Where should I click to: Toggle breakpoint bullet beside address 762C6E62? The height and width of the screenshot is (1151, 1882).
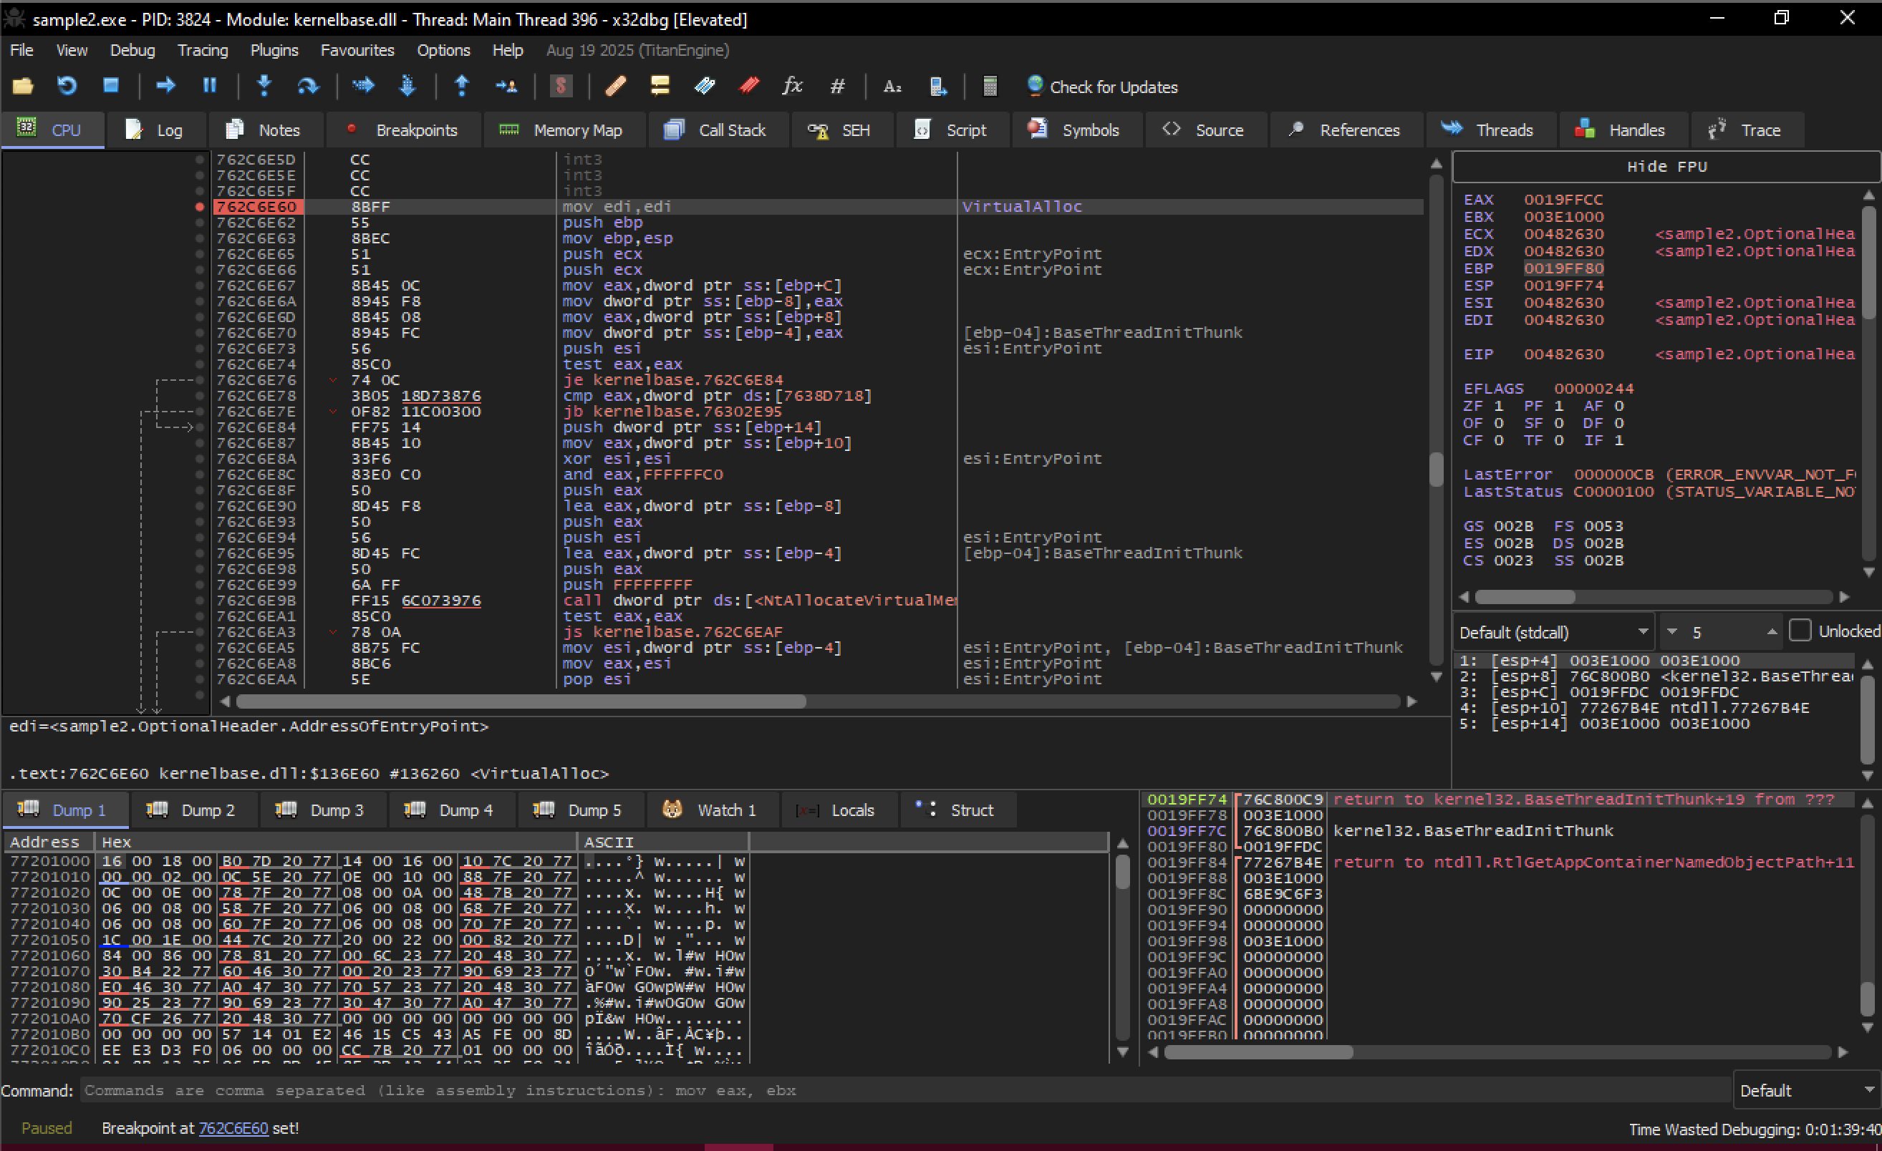pyautogui.click(x=199, y=222)
